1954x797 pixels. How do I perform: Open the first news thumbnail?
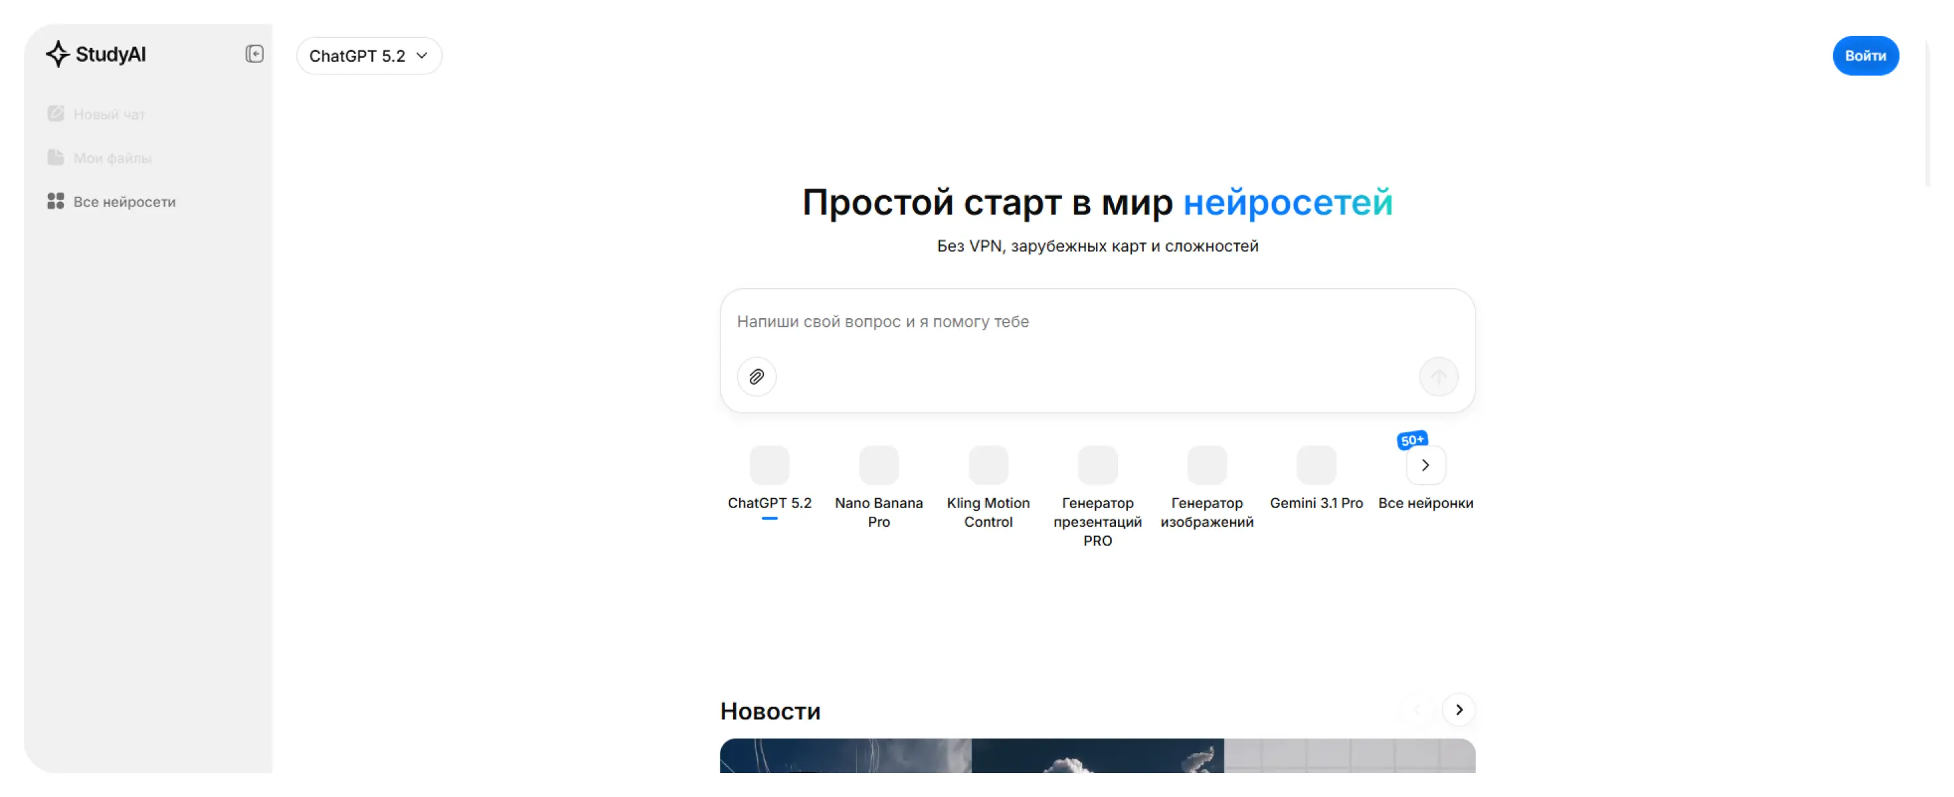tap(845, 756)
